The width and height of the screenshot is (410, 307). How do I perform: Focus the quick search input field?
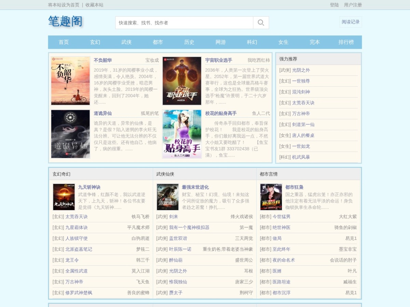(x=184, y=23)
